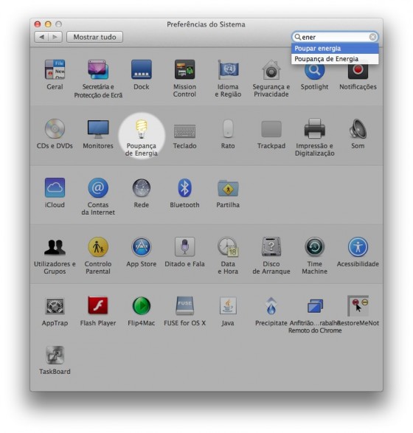The height and width of the screenshot is (433, 413).
Task: Open Impressão e Digitalização pane
Action: click(x=314, y=128)
